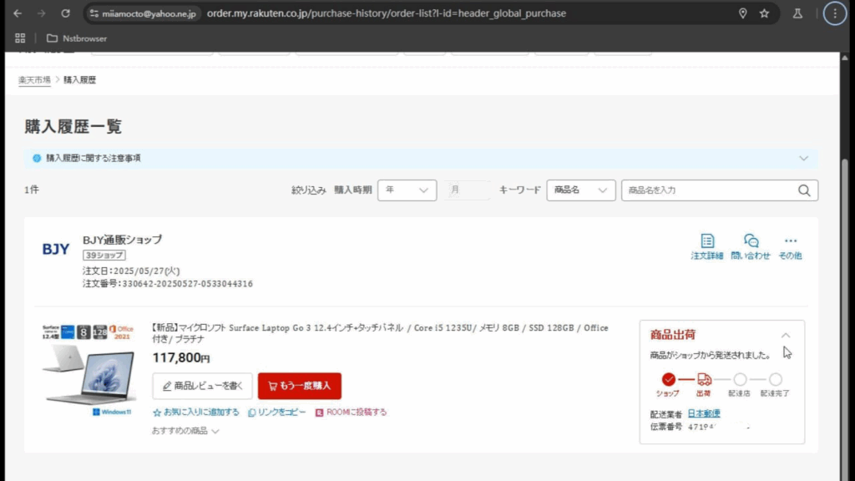Click the 注文詳細 order details icon

tap(706, 241)
